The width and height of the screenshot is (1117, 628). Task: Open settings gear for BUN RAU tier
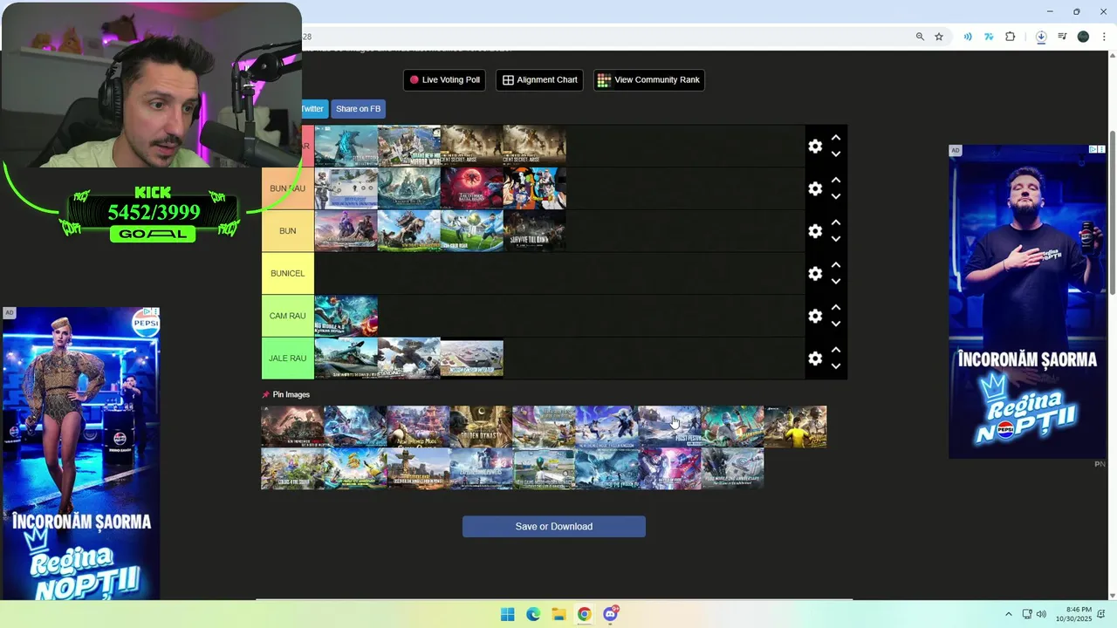point(815,188)
